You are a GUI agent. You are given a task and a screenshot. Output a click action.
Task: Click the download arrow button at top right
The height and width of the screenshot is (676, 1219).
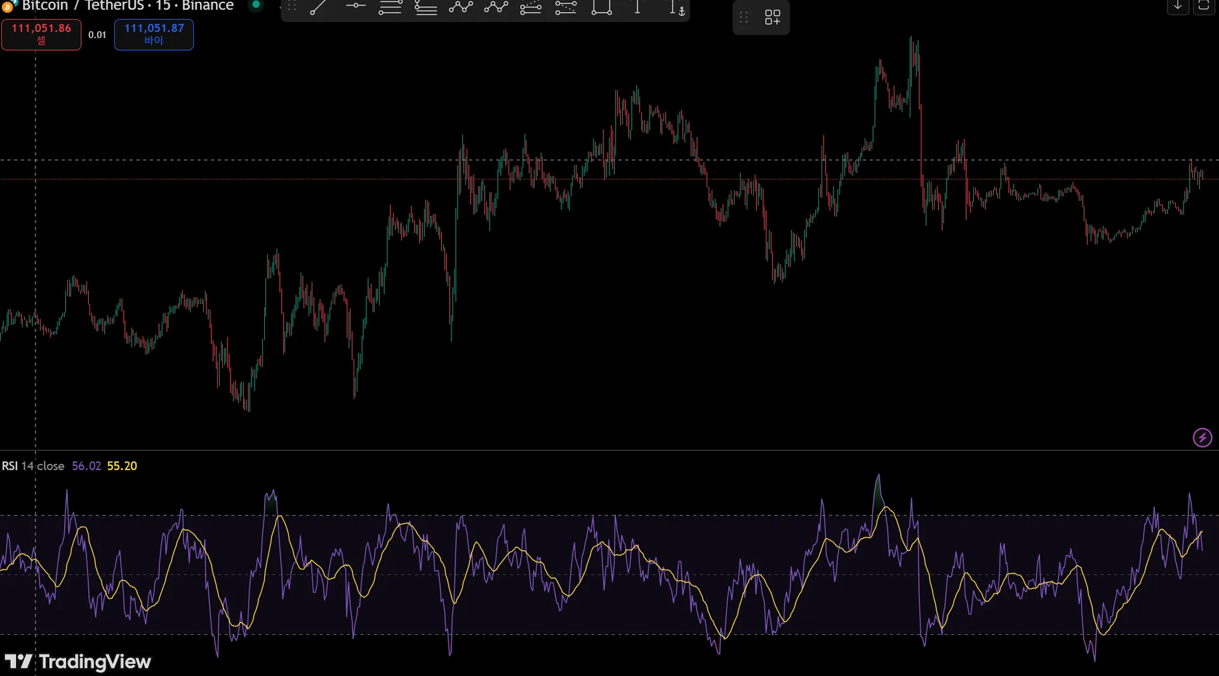[1178, 6]
